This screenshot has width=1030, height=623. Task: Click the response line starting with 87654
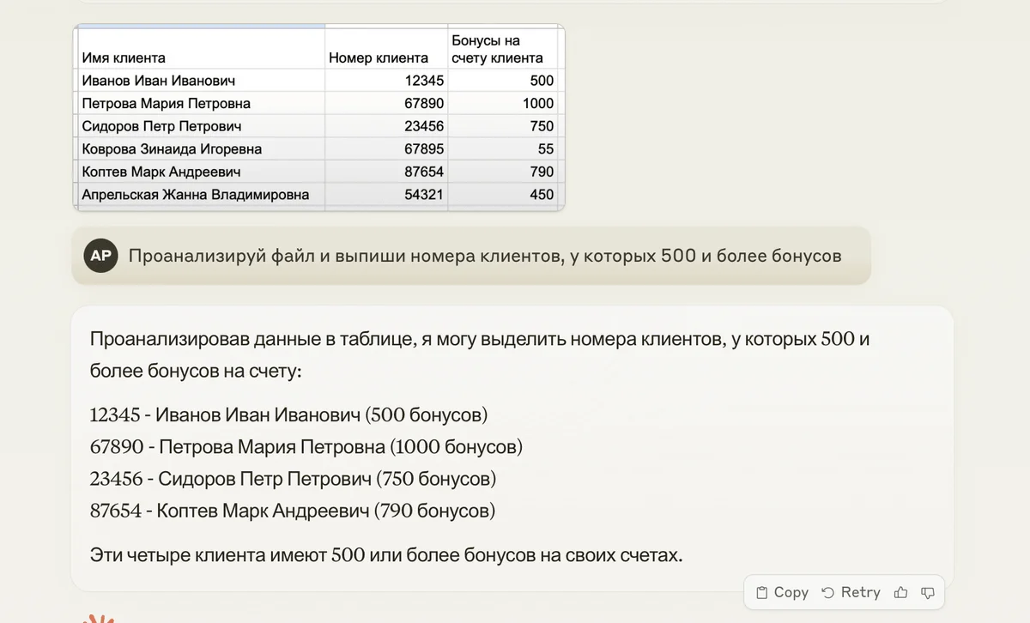click(292, 511)
